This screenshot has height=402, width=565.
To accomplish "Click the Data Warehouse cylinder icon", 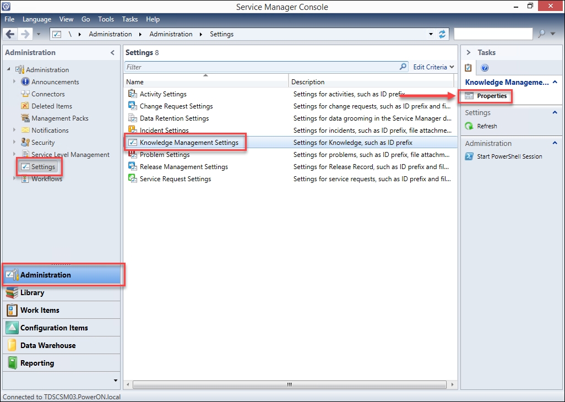I will click(12, 345).
